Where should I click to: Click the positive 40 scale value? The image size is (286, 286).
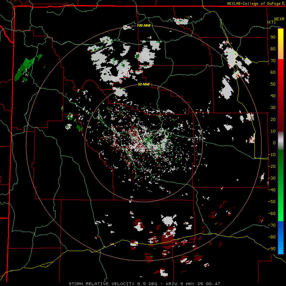(273, 96)
